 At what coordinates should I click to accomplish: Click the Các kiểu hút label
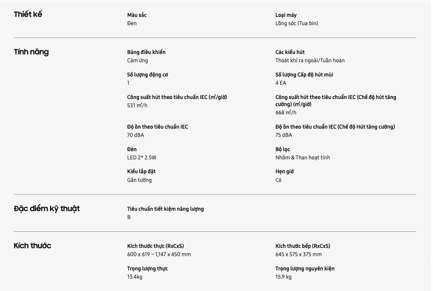[290, 52]
